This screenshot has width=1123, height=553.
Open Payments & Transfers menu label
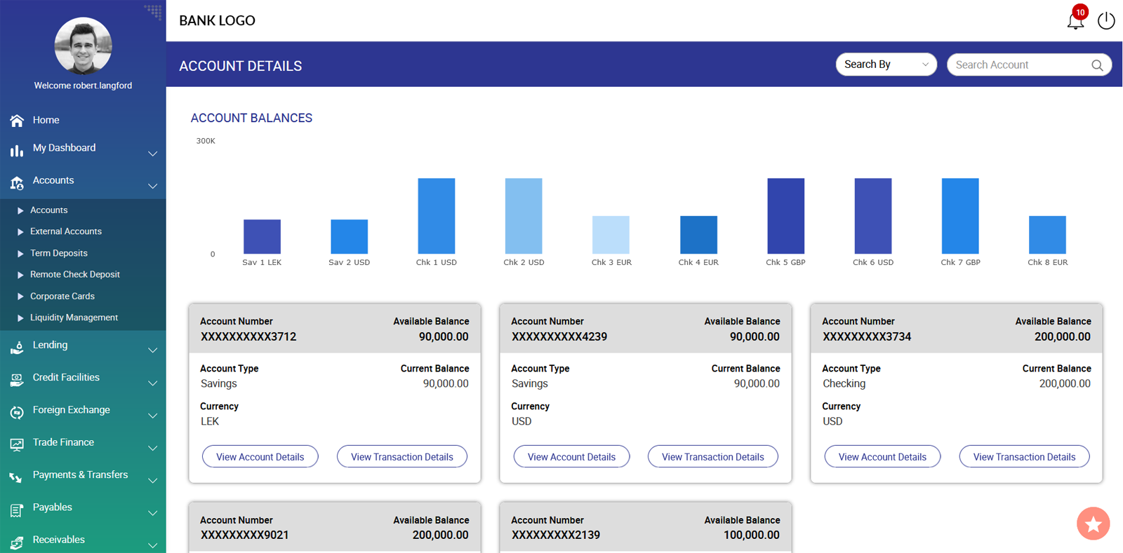[x=81, y=475]
